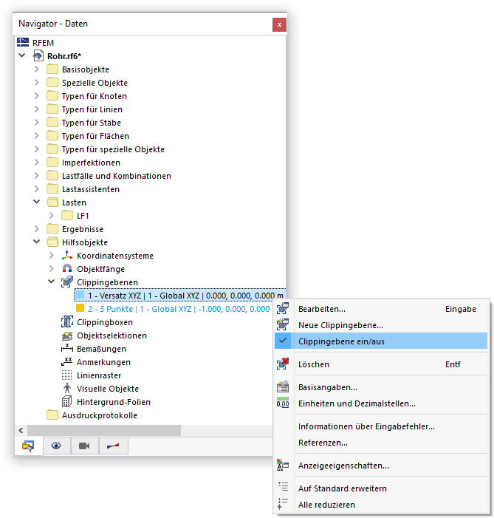Click the scrollbar left arrow
Viewport: 494px width, 518px height.
pyautogui.click(x=21, y=430)
